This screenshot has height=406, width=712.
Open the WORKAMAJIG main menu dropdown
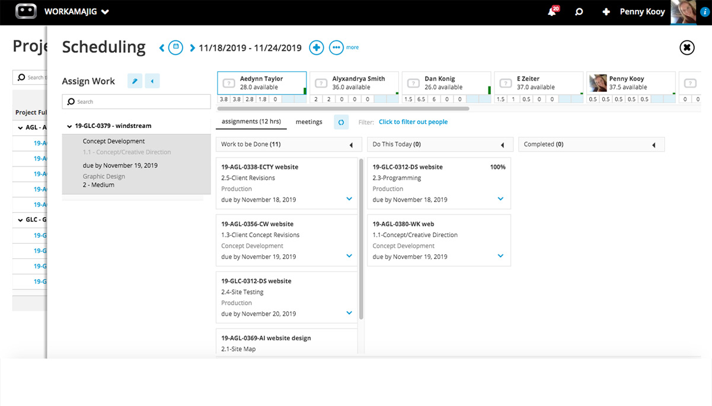coord(105,12)
